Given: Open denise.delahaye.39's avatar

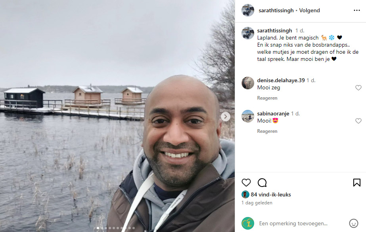Looking at the screenshot, I should pyautogui.click(x=248, y=83).
